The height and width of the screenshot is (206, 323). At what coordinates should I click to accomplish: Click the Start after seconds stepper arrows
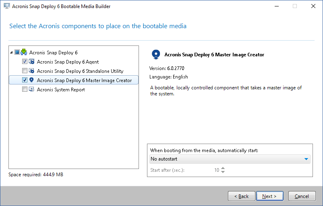pyautogui.click(x=223, y=170)
